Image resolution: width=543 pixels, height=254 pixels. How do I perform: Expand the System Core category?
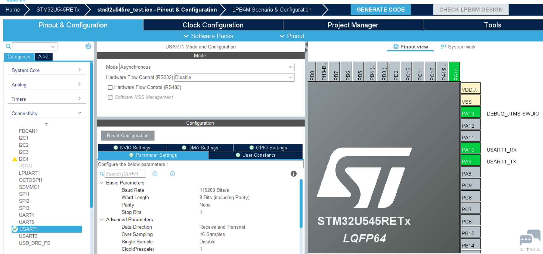point(46,70)
